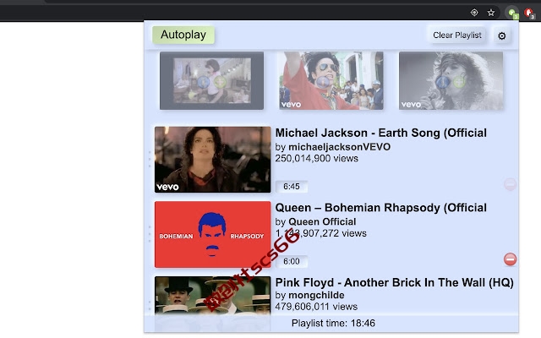Grab the drag handle dots beside Bohemian Rhapsody
The image size is (541, 338).
[150, 234]
